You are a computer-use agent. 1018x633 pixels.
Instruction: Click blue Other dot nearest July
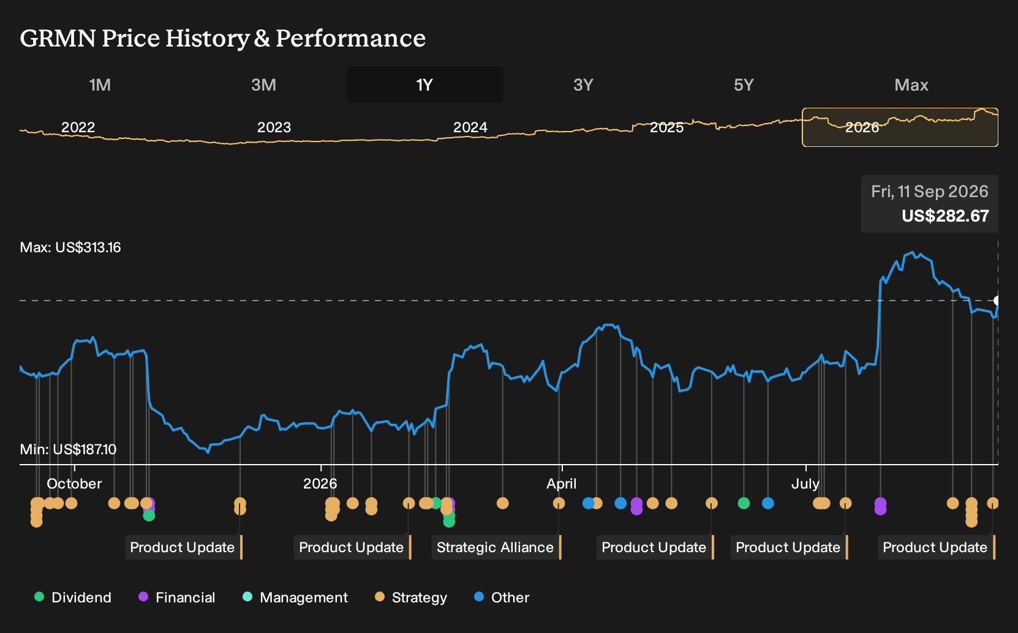[768, 503]
